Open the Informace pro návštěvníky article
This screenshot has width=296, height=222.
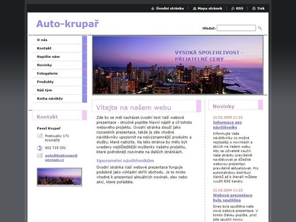point(227,125)
